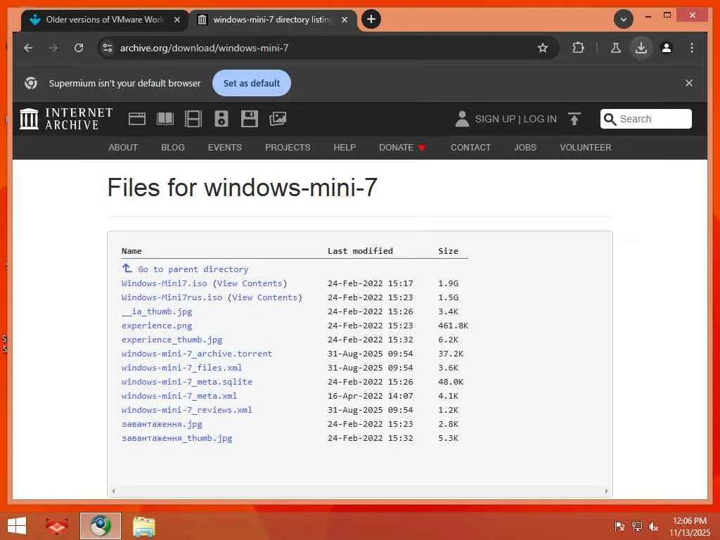The height and width of the screenshot is (540, 720).
Task: Click the SIGN UP link
Action: point(495,119)
